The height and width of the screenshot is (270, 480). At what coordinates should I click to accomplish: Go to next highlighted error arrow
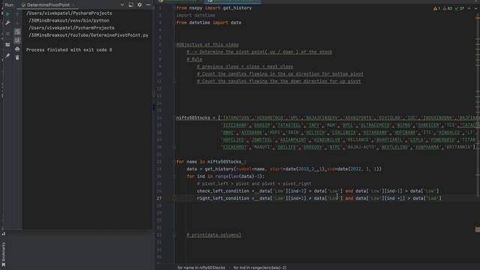(475, 8)
